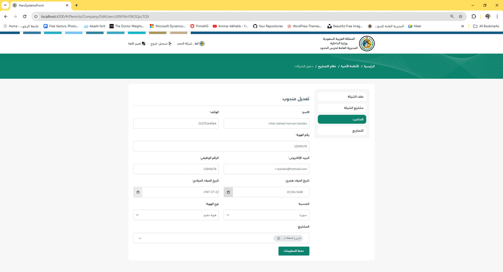Screen dimensions: 503x272
Task: Click the job number (الرقم الوظيفي) field
Action: click(176, 169)
